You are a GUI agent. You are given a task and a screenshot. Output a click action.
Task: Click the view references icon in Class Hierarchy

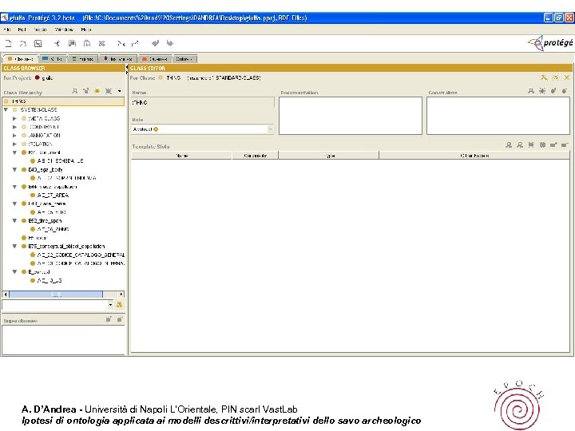point(85,91)
